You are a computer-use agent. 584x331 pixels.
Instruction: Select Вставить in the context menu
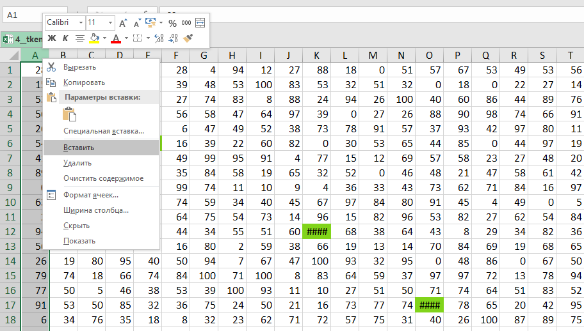(79, 148)
